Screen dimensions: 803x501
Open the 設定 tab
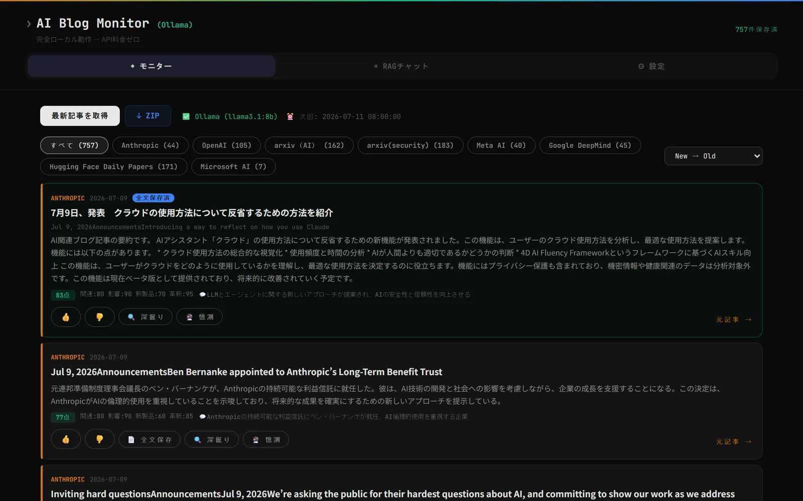(x=651, y=66)
